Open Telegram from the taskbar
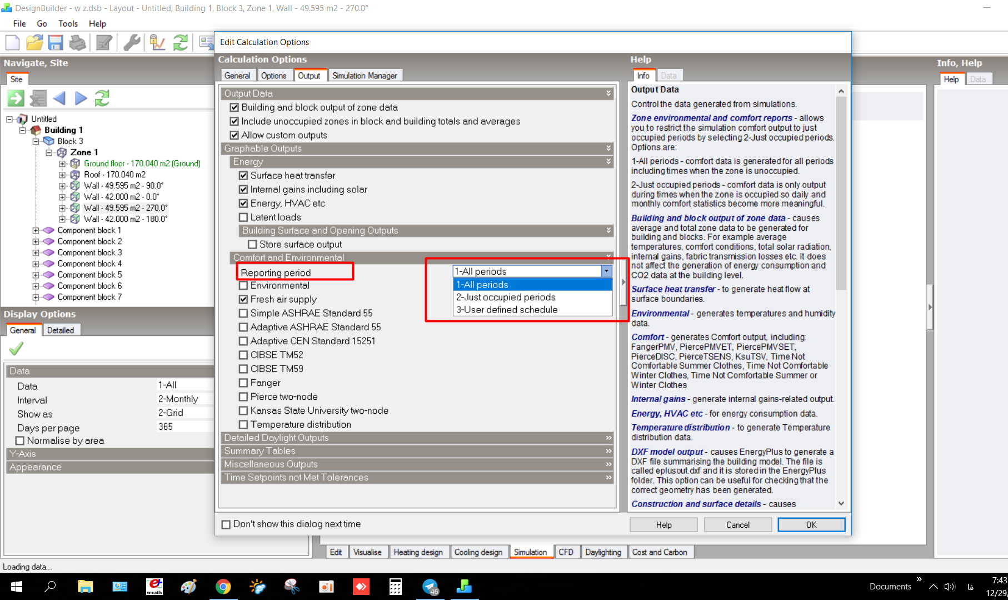This screenshot has width=1008, height=600. tap(431, 587)
